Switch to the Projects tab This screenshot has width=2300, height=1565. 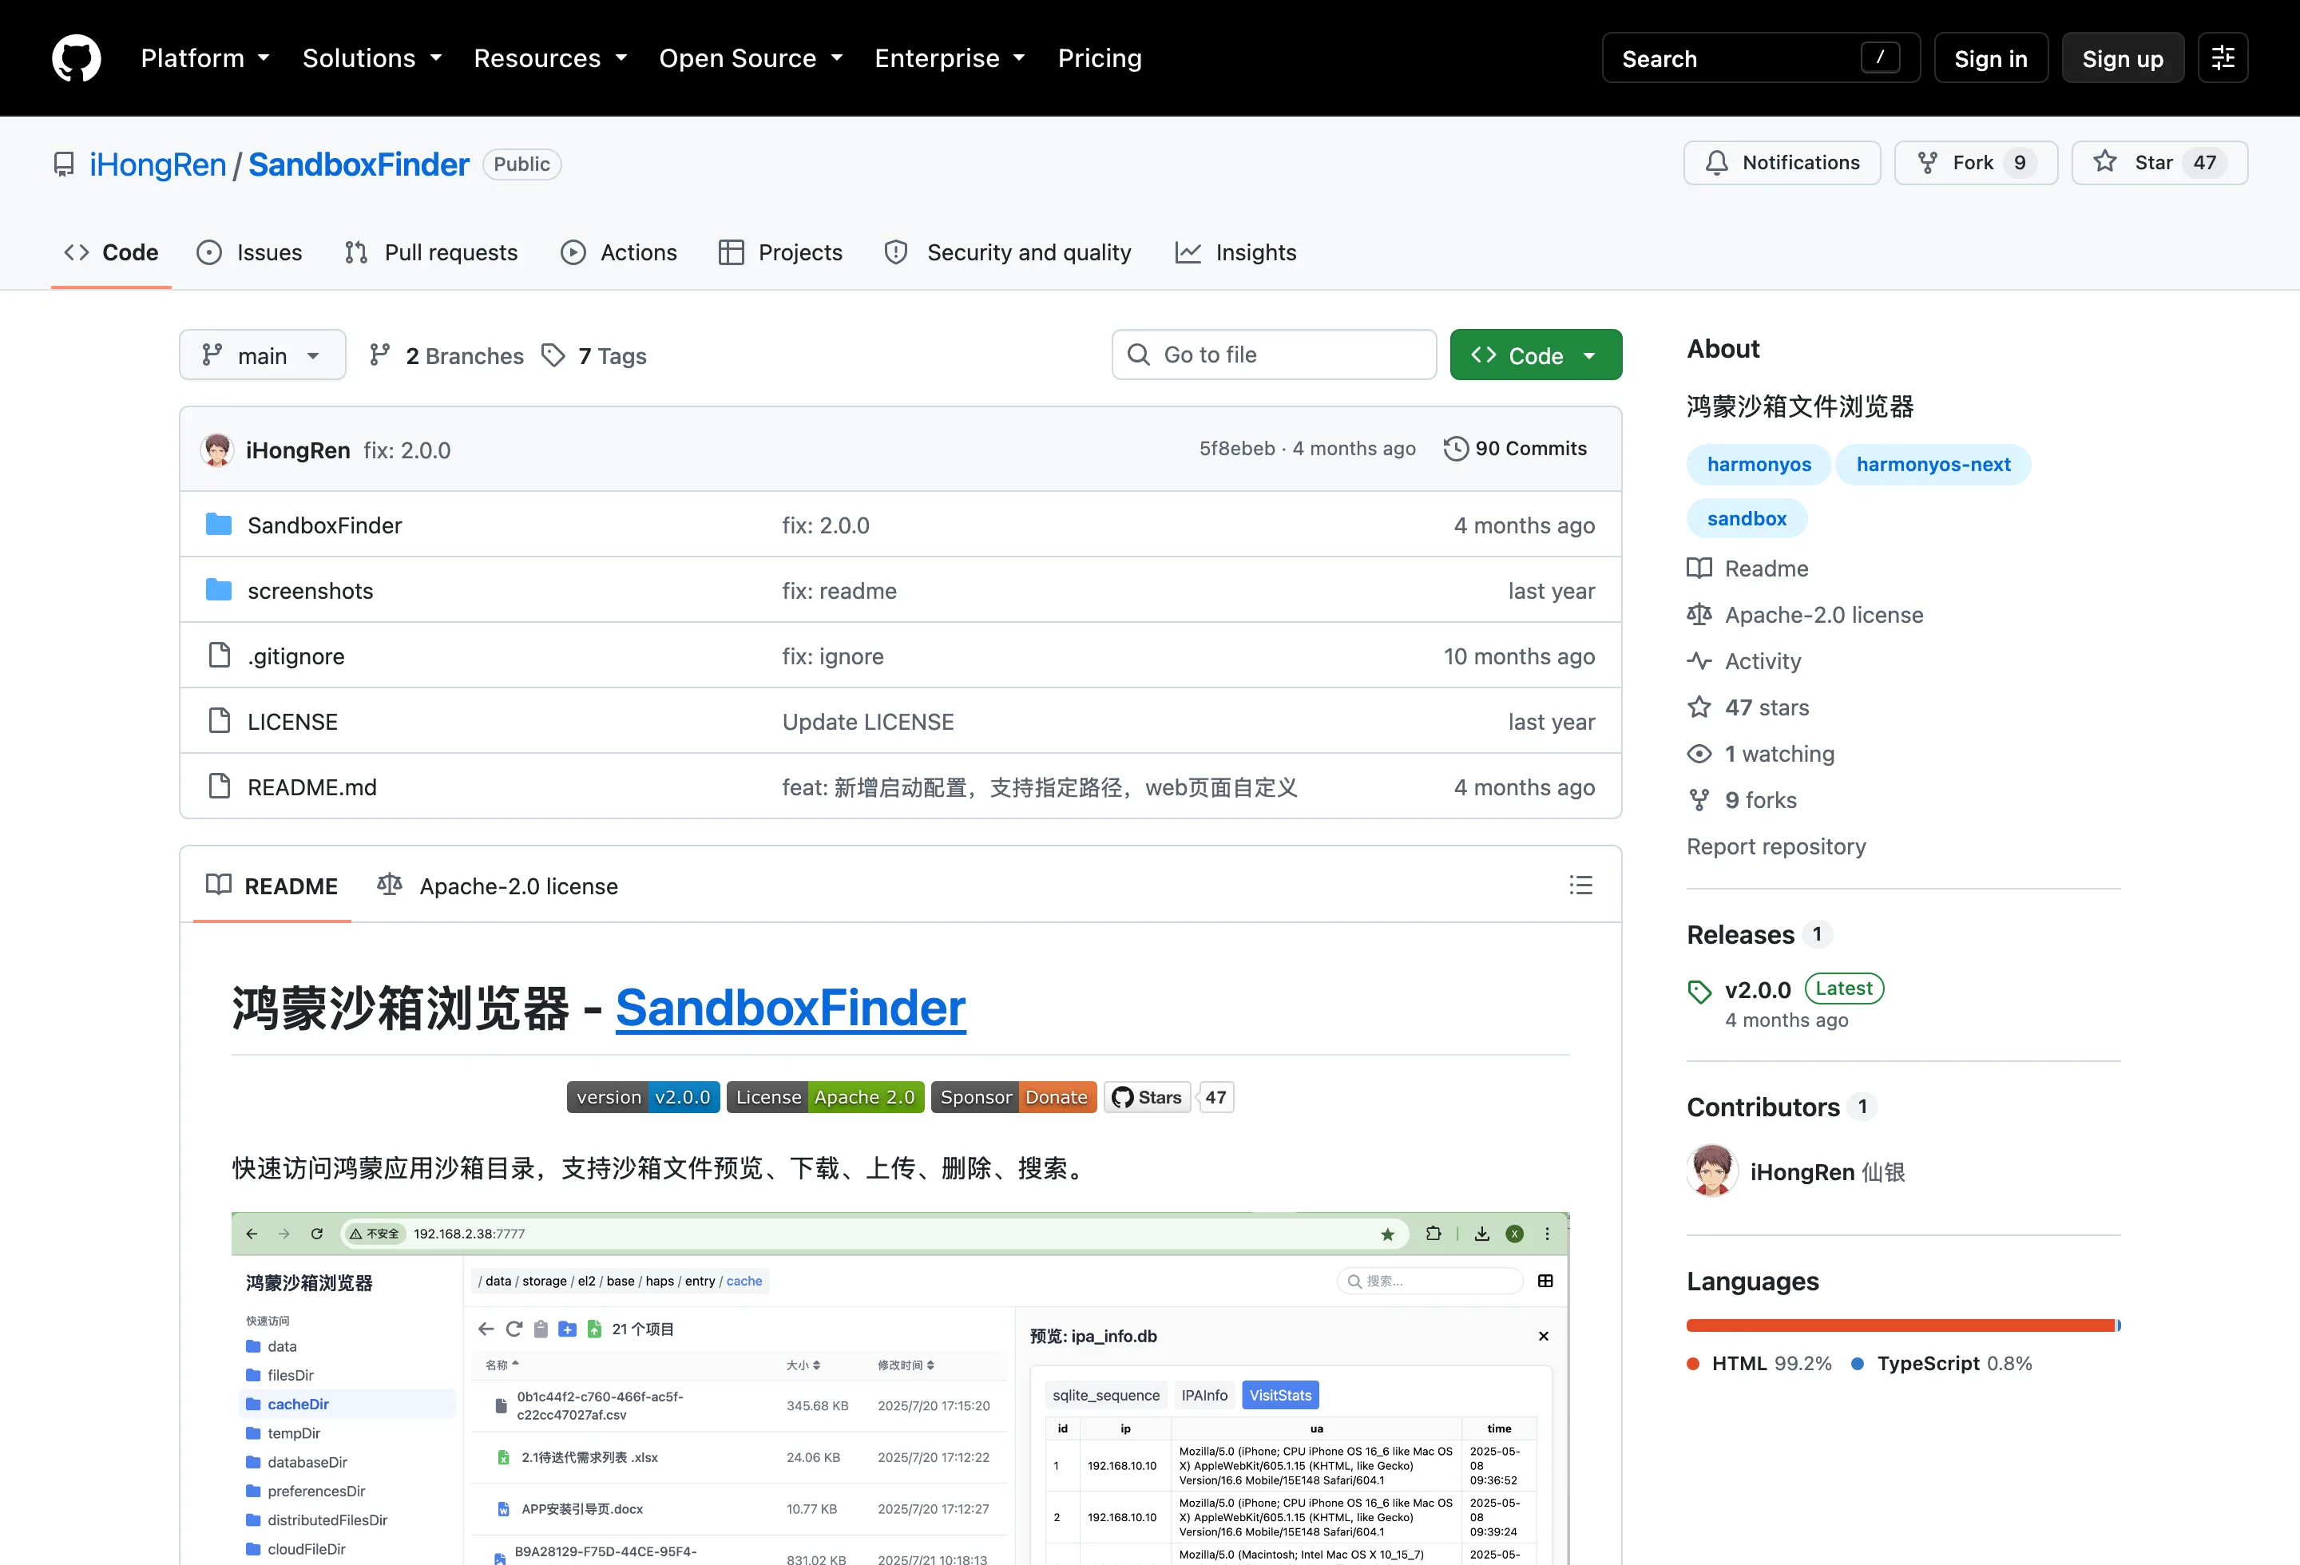781,252
